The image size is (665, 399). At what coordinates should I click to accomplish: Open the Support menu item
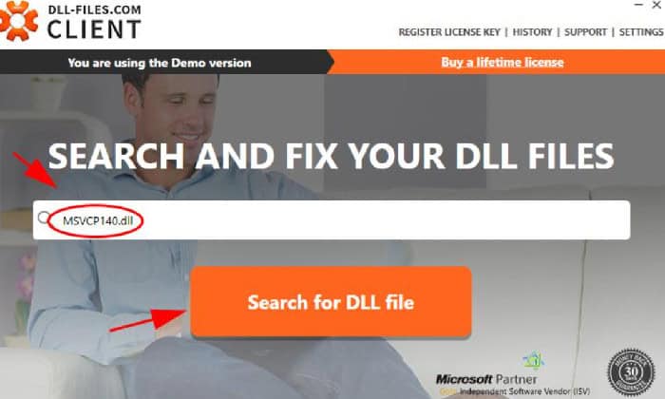pyautogui.click(x=585, y=32)
